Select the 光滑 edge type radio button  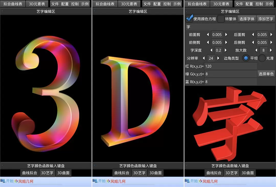pos(262,58)
